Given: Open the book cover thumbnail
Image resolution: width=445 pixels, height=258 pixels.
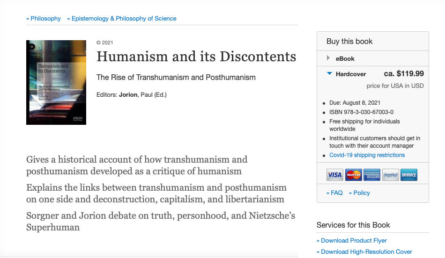Looking at the screenshot, I should tap(56, 82).
